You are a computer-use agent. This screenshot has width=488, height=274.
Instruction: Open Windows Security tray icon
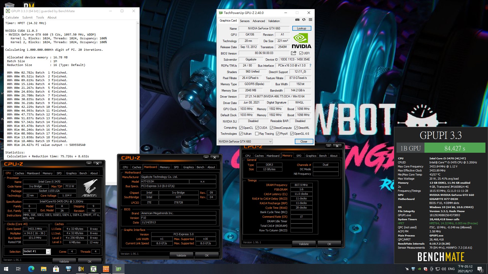425,269
